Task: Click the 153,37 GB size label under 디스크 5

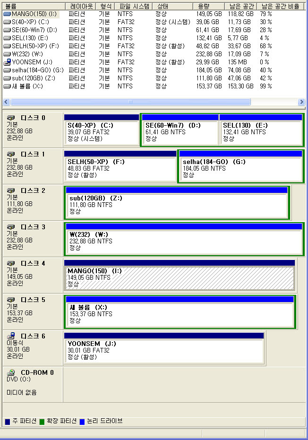Action: 19,313
